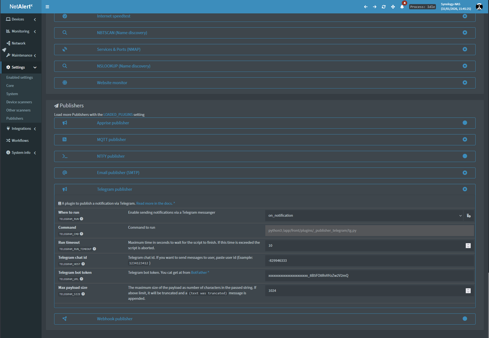The image size is (489, 338).
Task: Click the back arrow in header
Action: click(366, 7)
